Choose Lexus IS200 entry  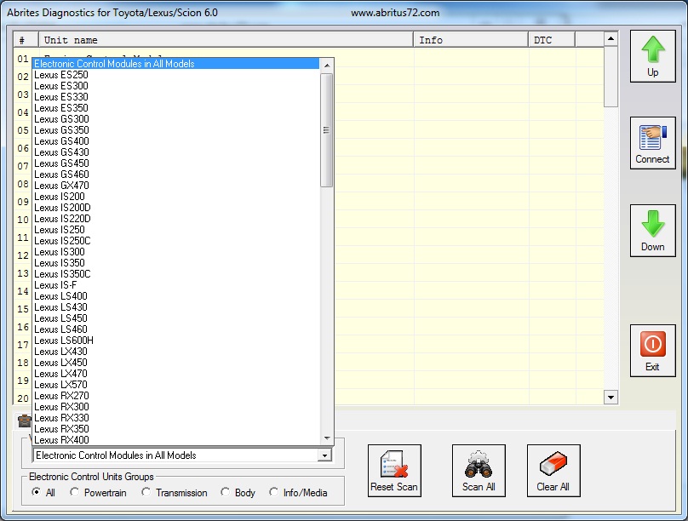176,197
